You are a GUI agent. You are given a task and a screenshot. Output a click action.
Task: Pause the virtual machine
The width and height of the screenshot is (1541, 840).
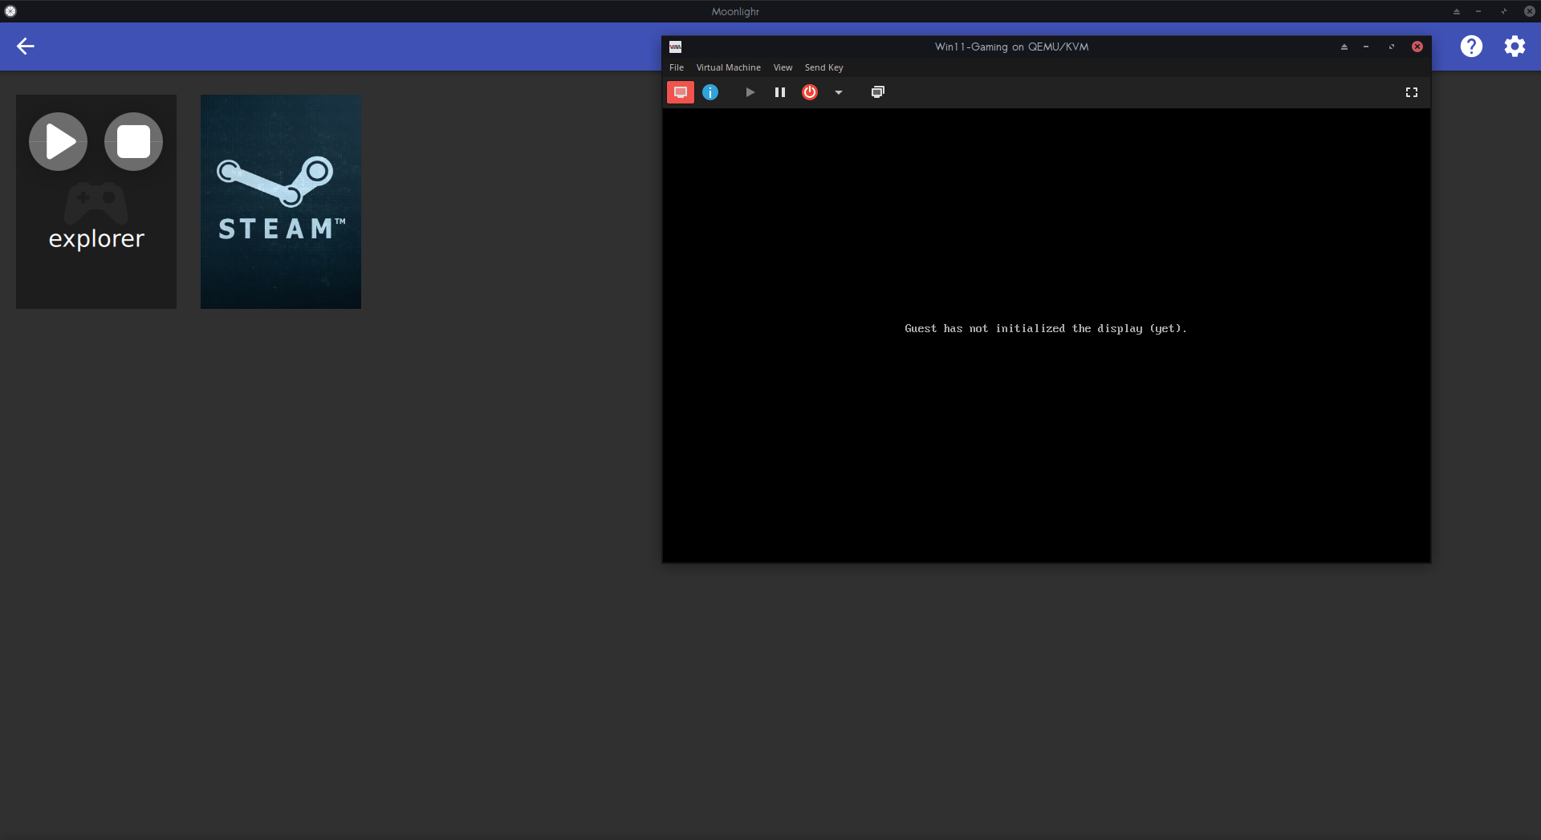coord(779,92)
